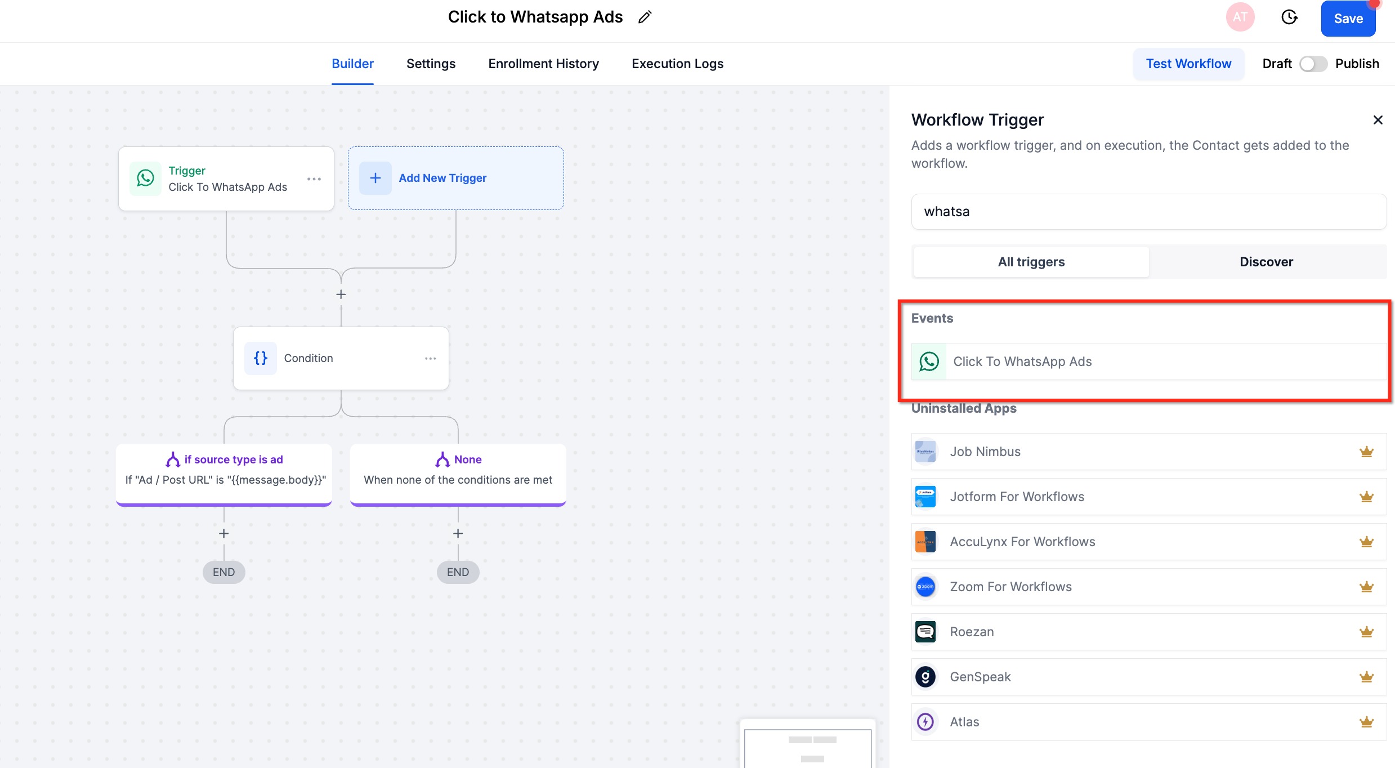The width and height of the screenshot is (1395, 768).
Task: Click the WhatsApp icon on Trigger node
Action: tap(145, 178)
